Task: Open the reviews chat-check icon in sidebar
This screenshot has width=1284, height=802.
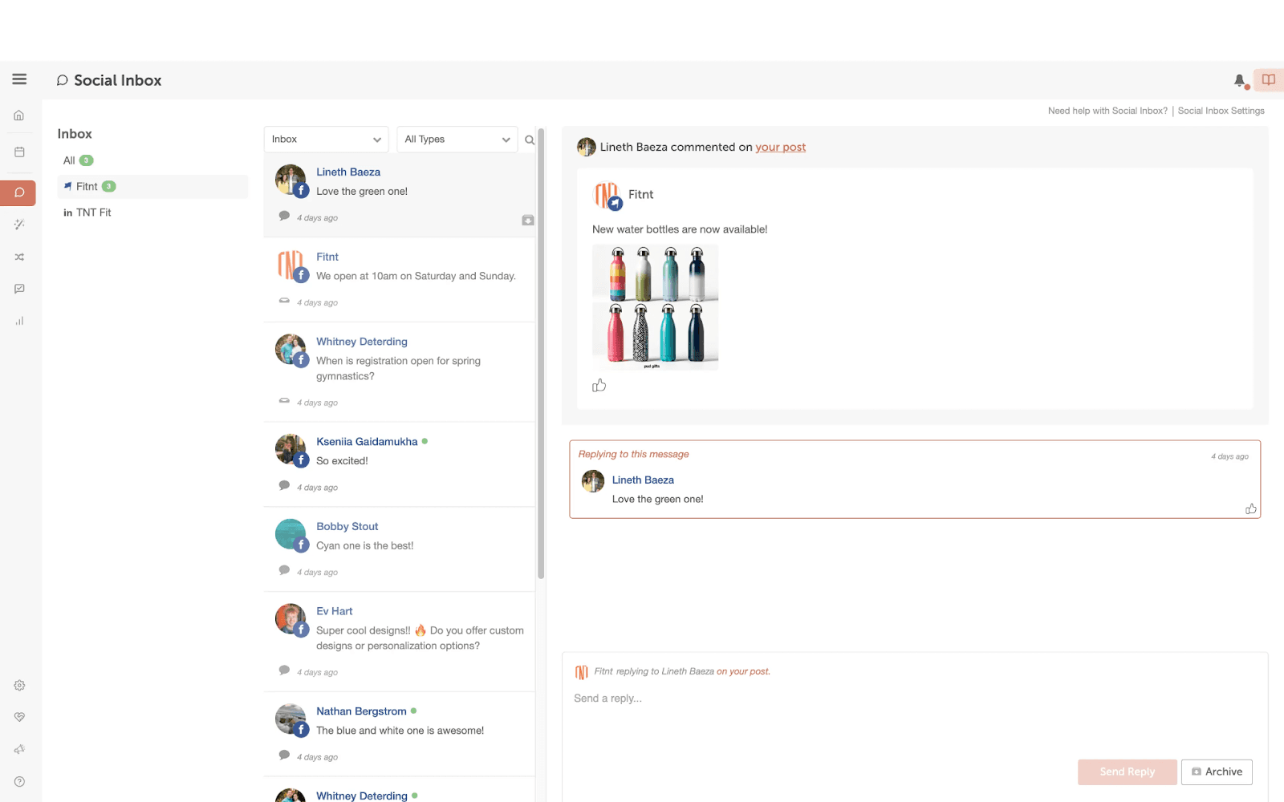Action: pyautogui.click(x=19, y=289)
